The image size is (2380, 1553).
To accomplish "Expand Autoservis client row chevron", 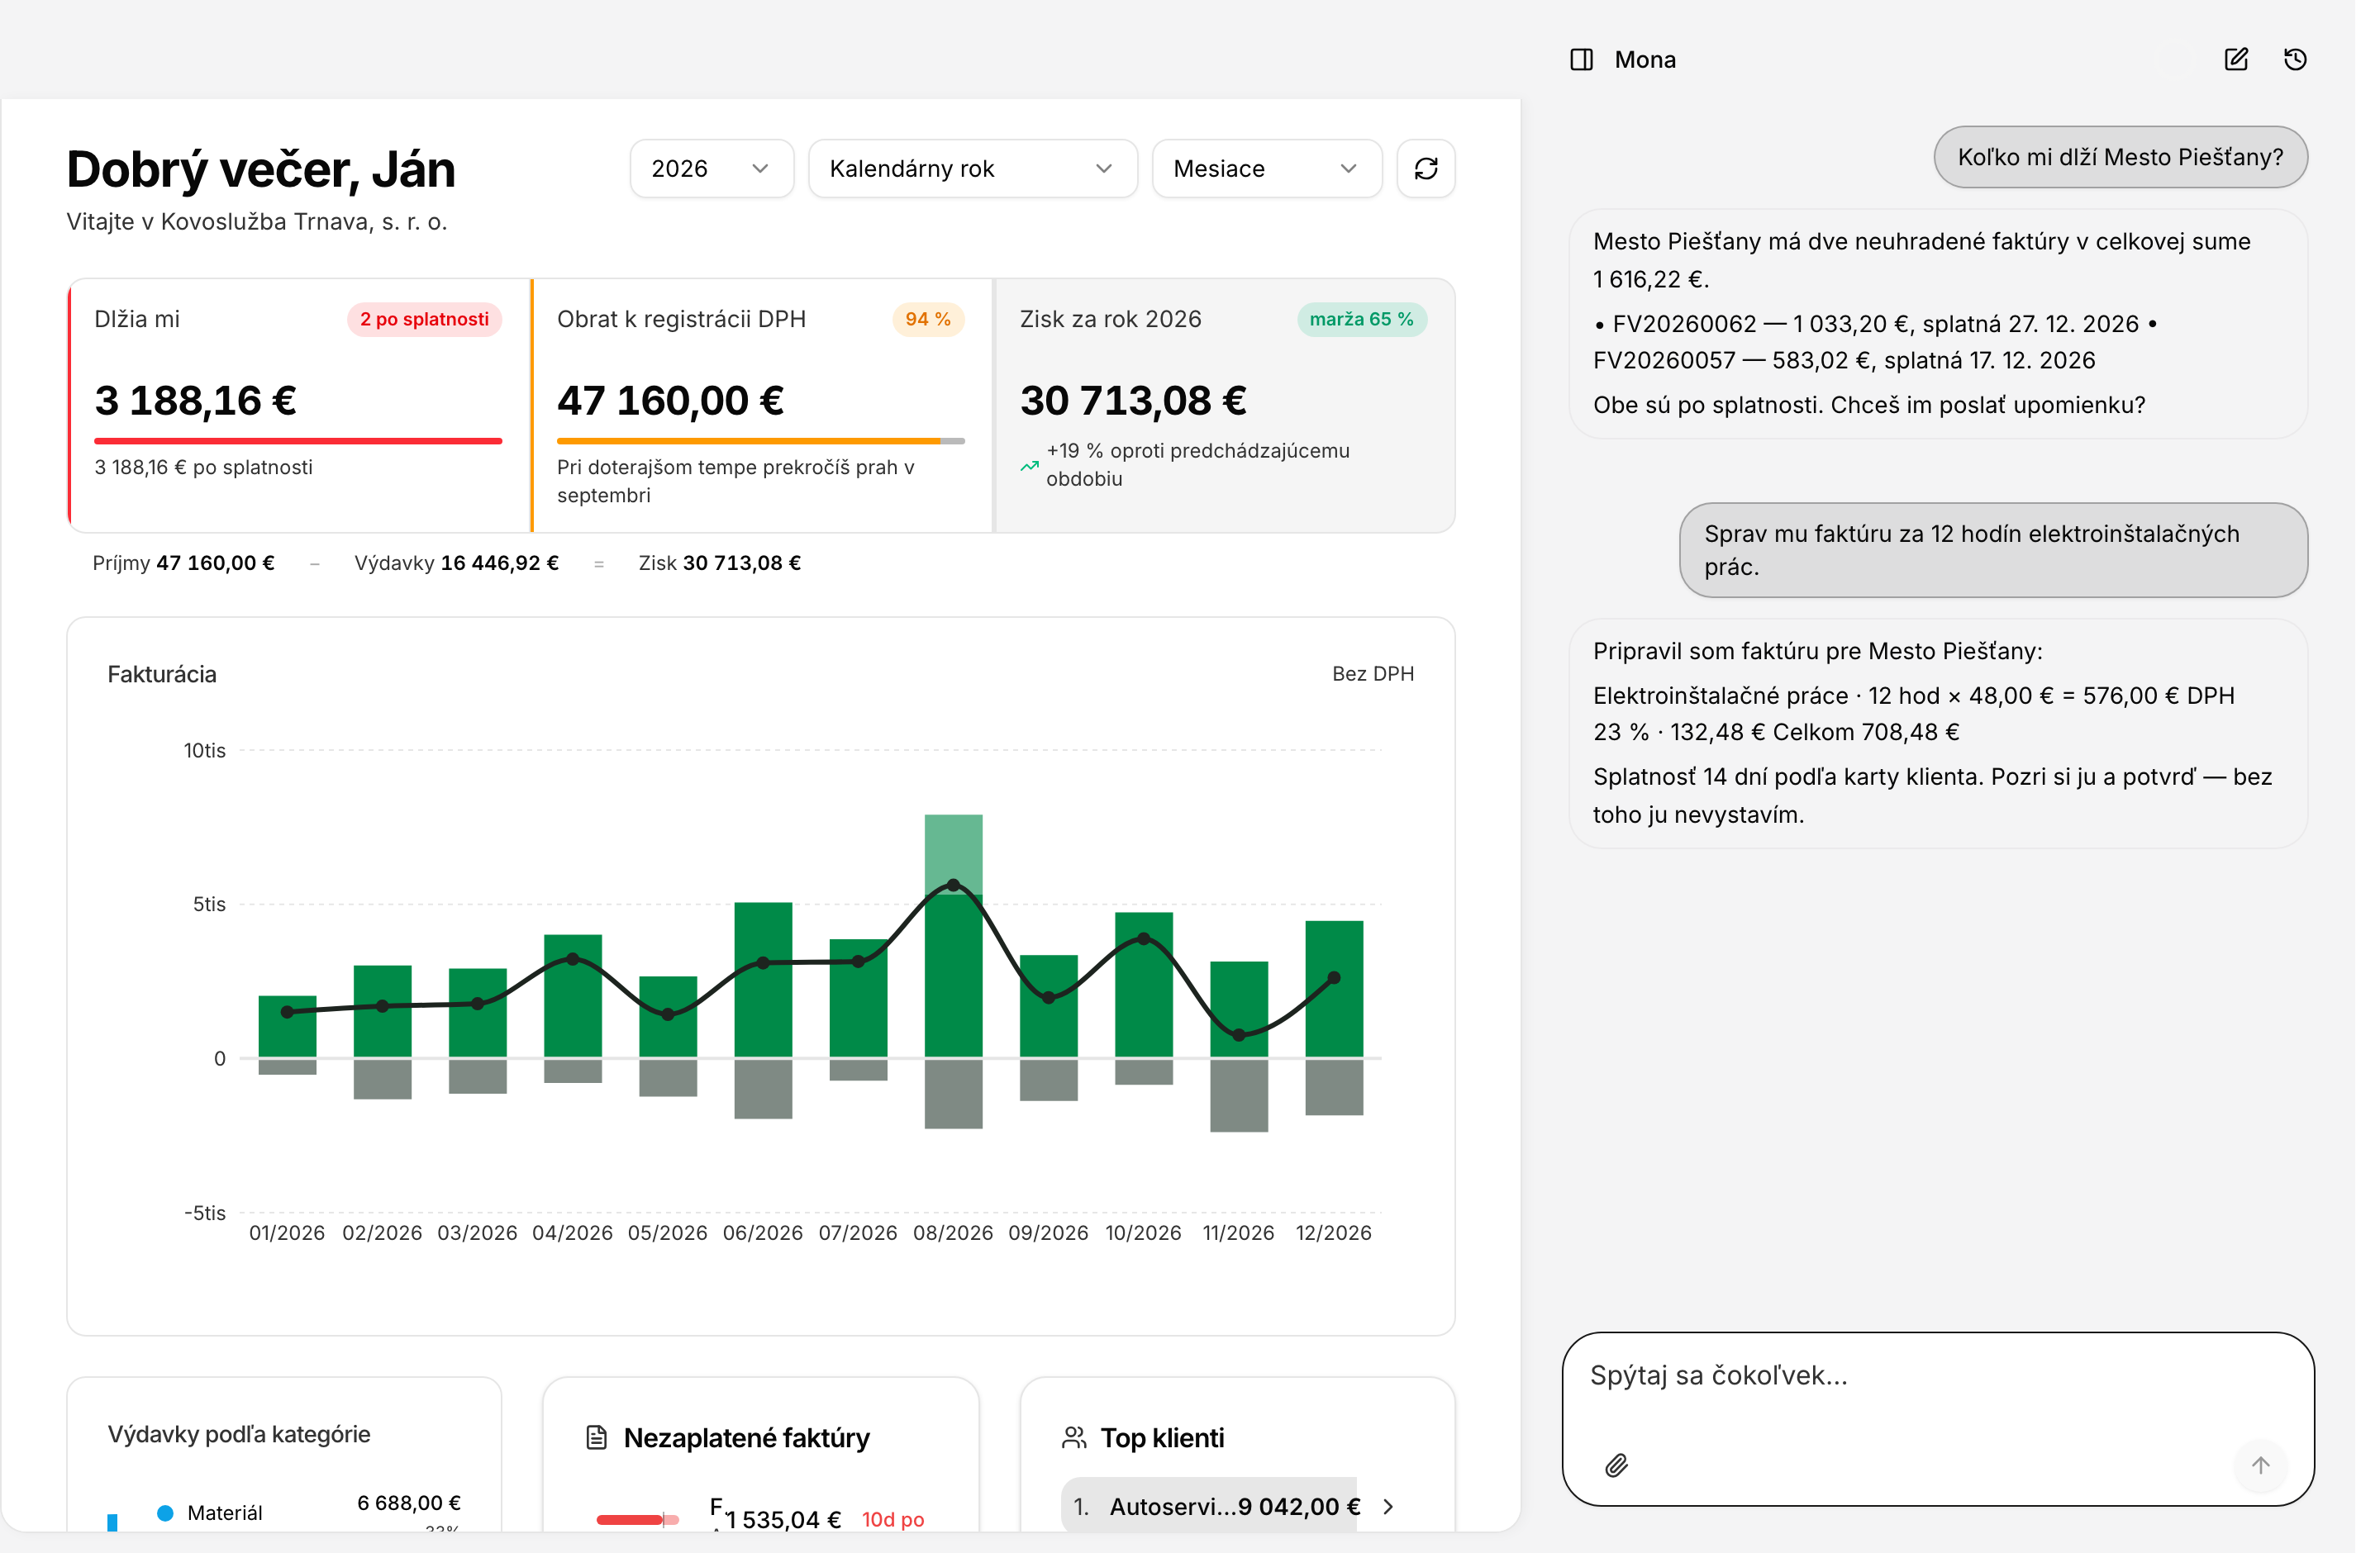I will coord(1388,1507).
